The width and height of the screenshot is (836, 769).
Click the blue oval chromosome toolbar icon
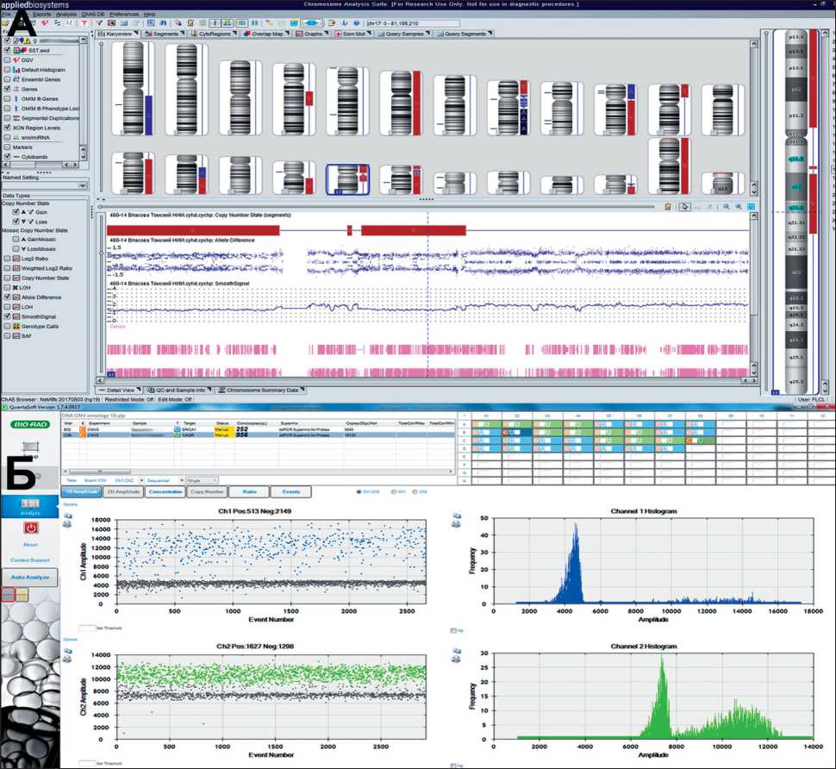tap(312, 23)
